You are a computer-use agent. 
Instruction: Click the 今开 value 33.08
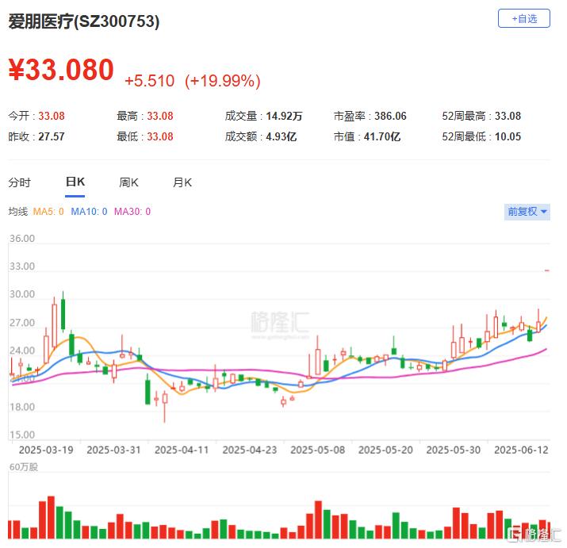(52, 116)
